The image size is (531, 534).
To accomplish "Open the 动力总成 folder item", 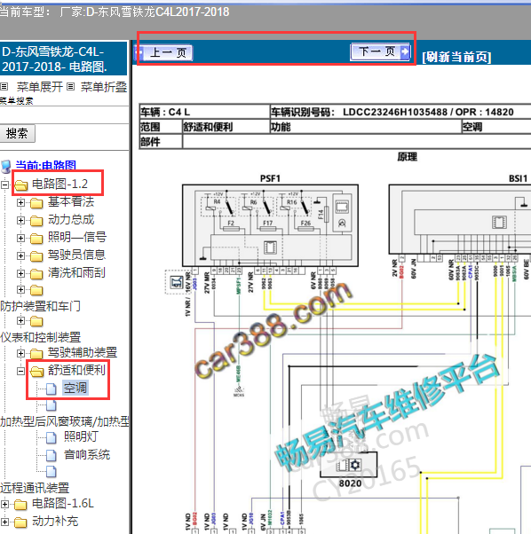I will point(71,220).
